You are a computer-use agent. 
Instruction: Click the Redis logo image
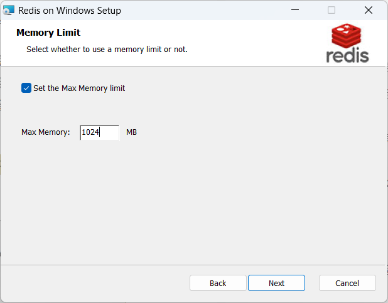[x=347, y=43]
